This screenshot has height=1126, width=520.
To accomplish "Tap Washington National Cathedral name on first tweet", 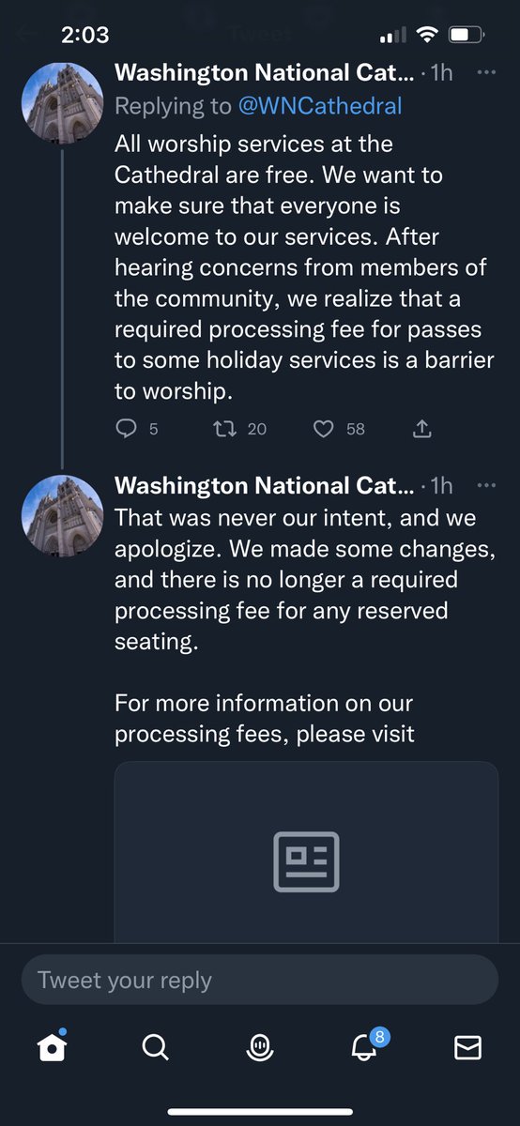I will coord(263,72).
